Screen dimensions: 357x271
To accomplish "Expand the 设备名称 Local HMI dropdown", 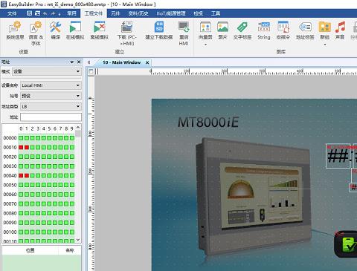I will coord(51,85).
